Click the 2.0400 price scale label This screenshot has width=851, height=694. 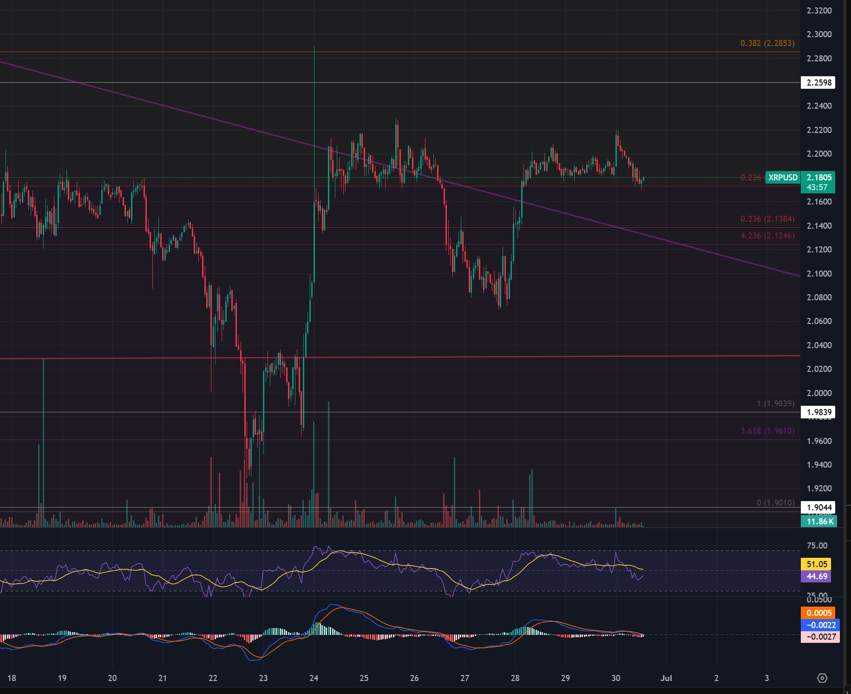(819, 345)
